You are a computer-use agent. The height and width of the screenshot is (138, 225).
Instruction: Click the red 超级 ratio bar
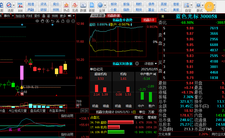point(121,122)
